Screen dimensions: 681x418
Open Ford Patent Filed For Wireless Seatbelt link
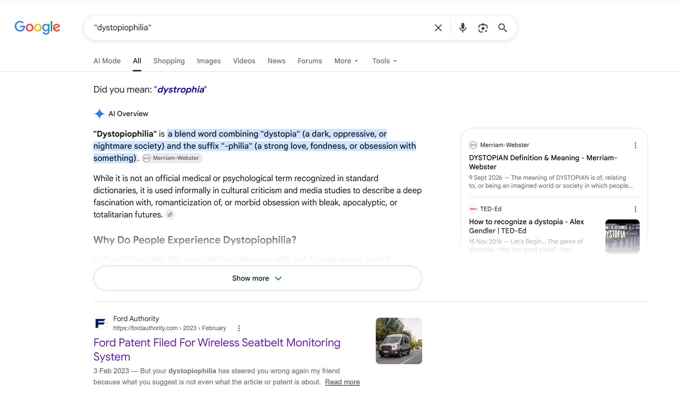pos(217,349)
